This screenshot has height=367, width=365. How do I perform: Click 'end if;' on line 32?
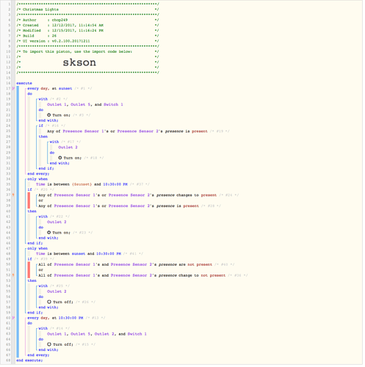pos(46,168)
